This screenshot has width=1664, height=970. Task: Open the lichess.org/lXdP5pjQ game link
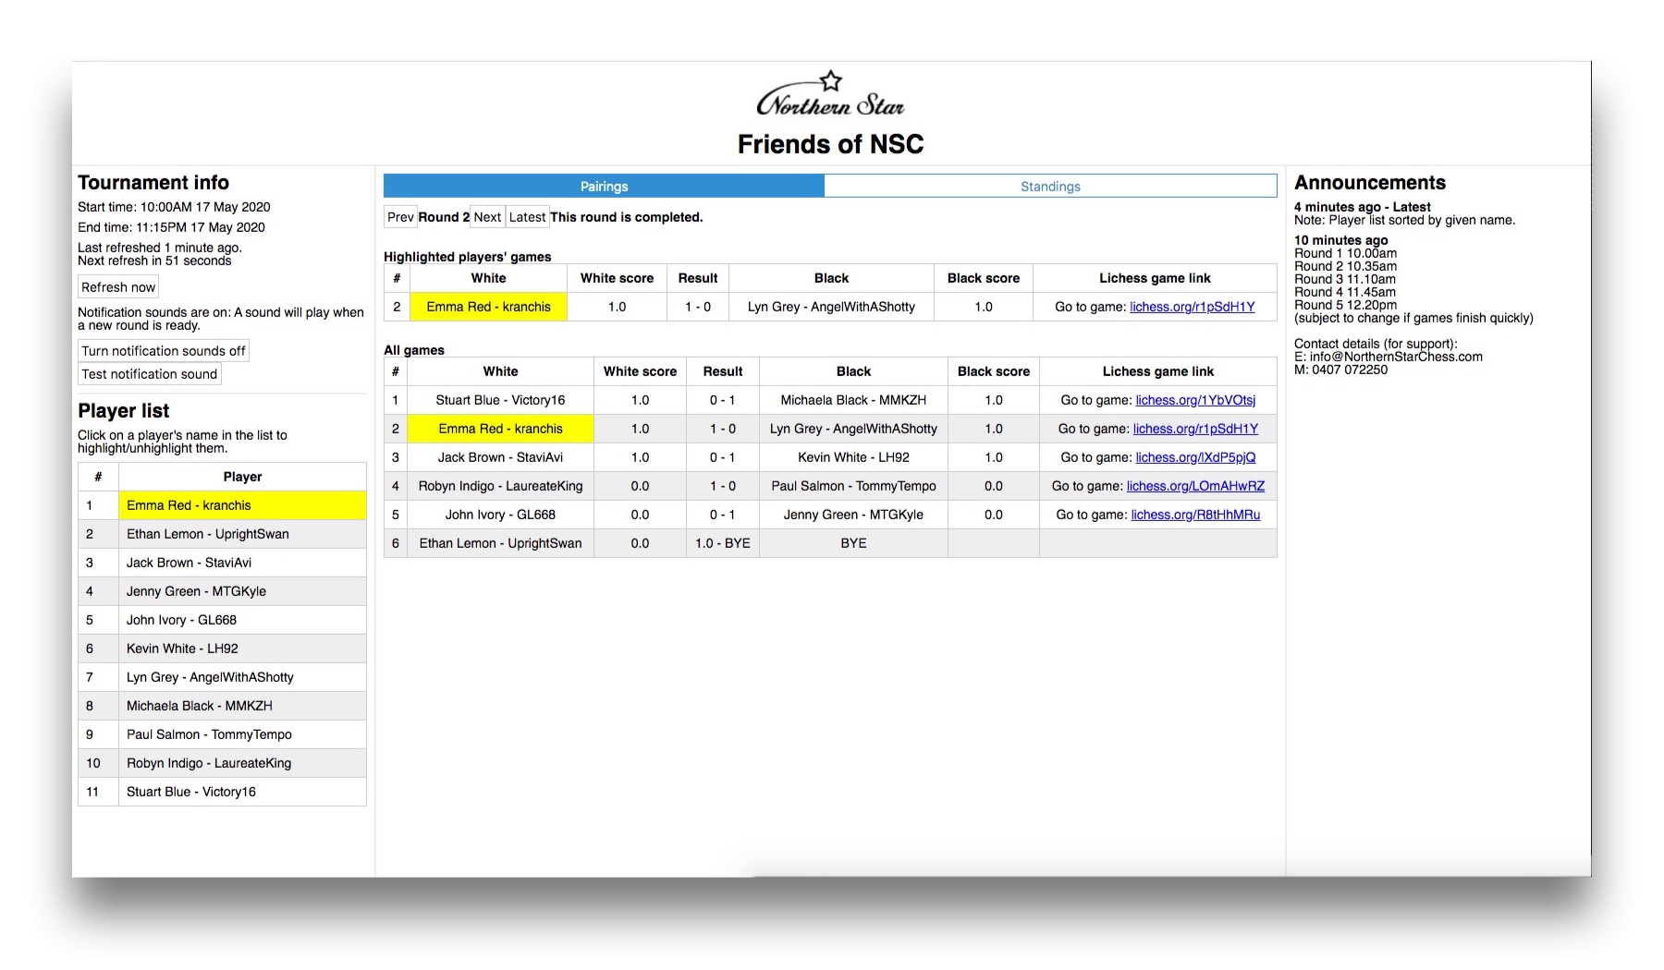point(1195,457)
